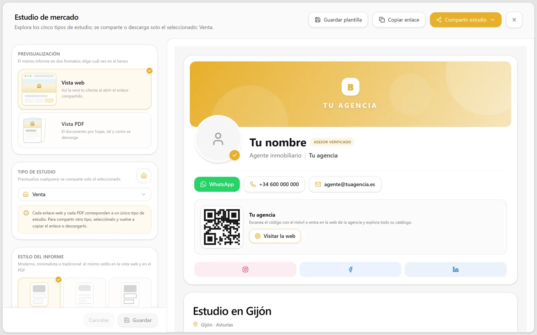
Task: Click the QR code image
Action: 222,227
